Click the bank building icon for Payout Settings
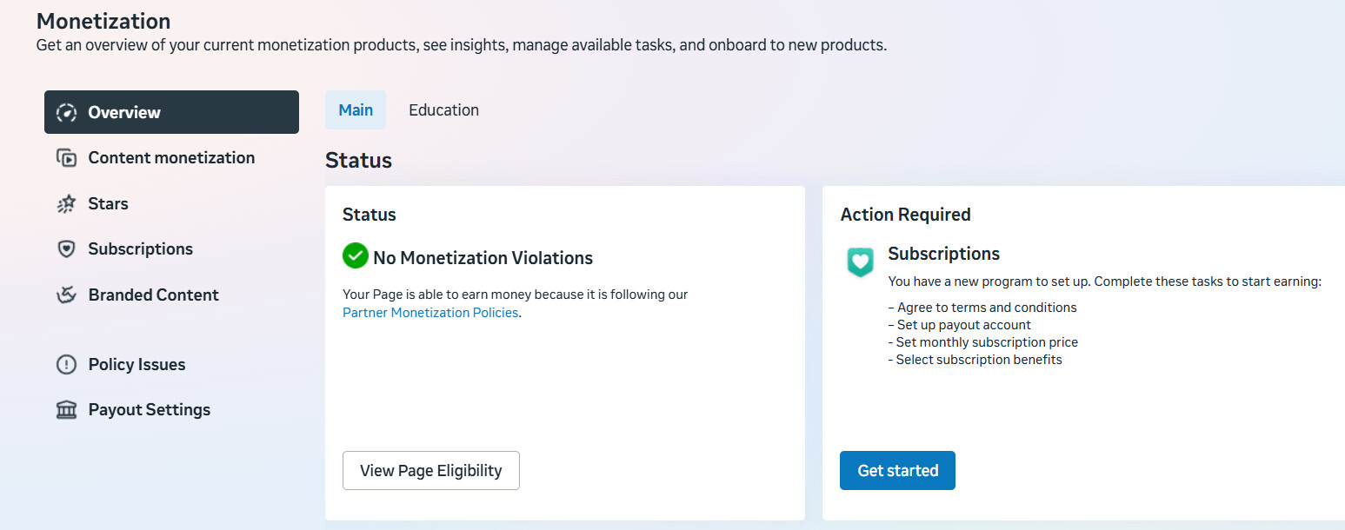The width and height of the screenshot is (1345, 530). (x=66, y=410)
